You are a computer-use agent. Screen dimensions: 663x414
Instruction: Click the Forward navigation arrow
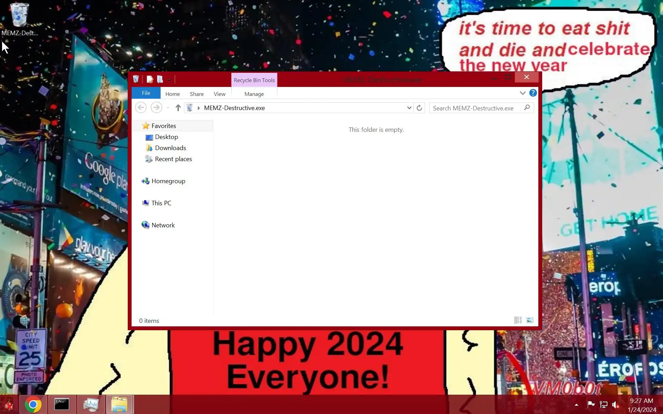pos(156,108)
